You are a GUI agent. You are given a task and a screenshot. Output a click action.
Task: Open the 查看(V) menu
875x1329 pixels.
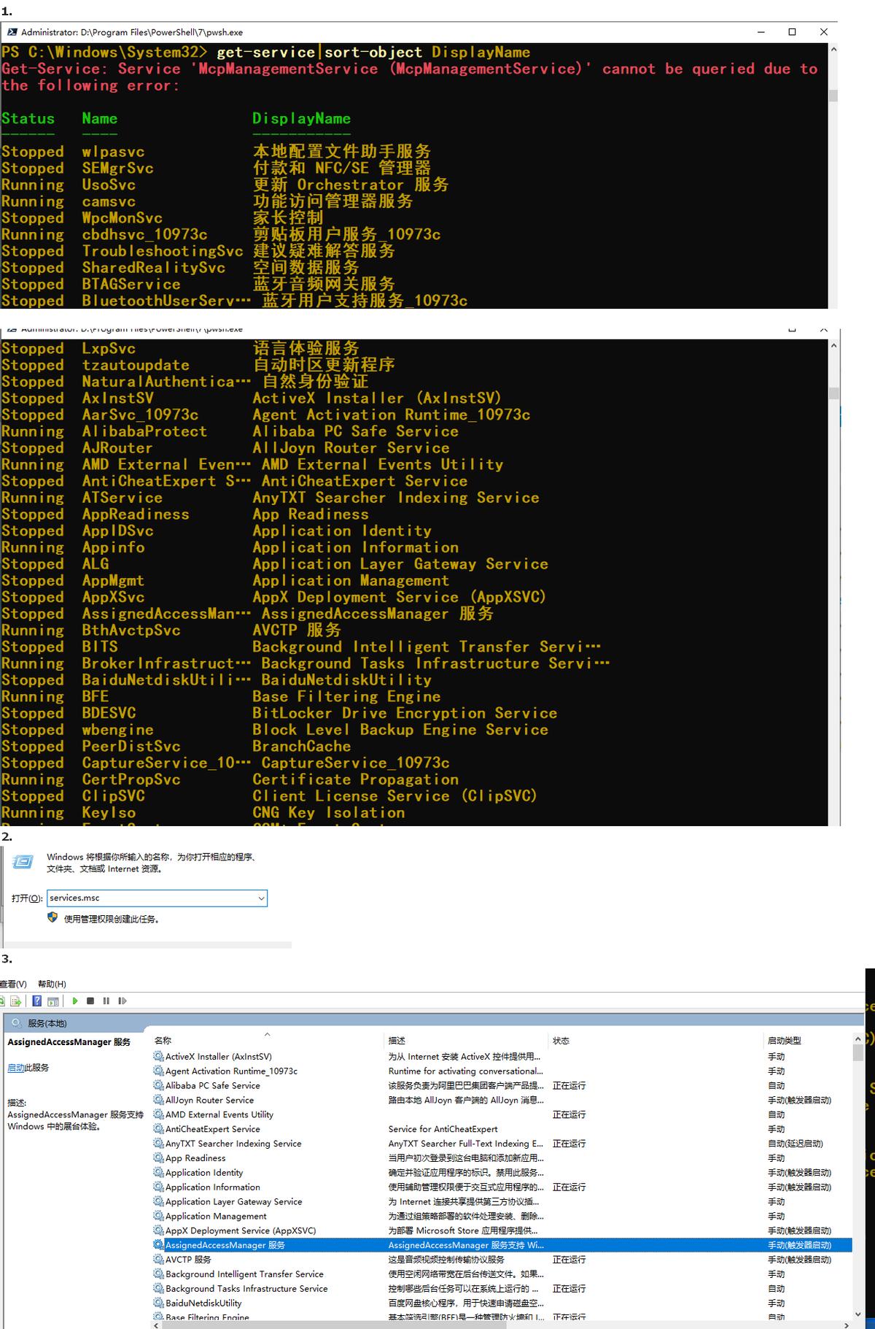click(13, 984)
